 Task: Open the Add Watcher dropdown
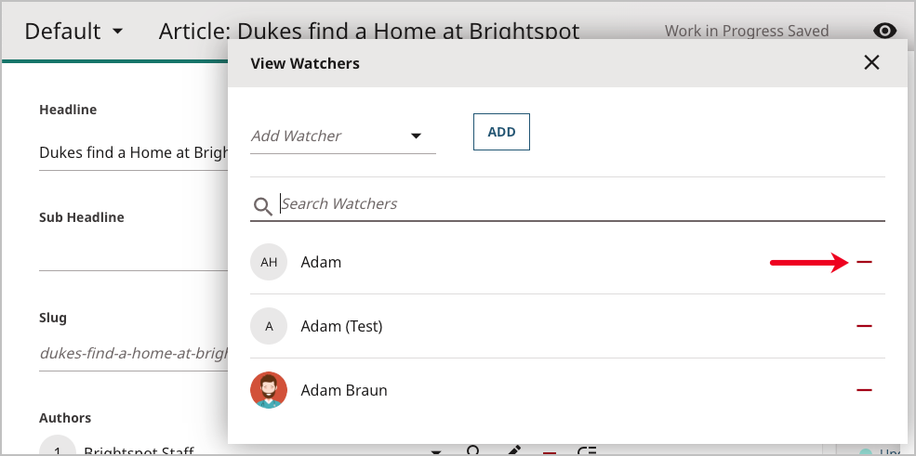point(342,137)
